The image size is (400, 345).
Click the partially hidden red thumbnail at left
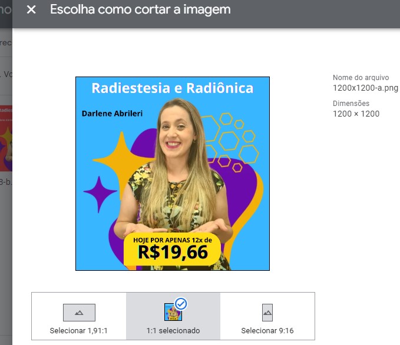[6, 138]
